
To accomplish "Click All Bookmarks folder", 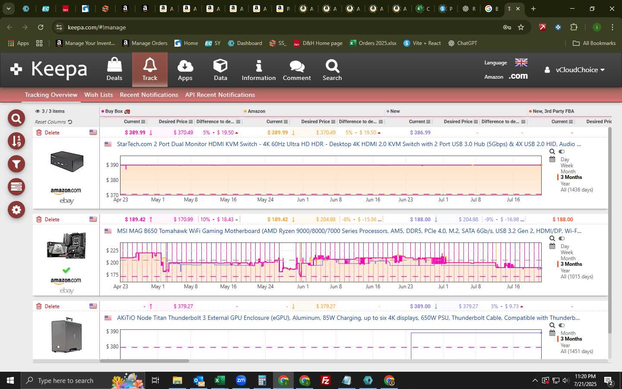I will tap(594, 43).
